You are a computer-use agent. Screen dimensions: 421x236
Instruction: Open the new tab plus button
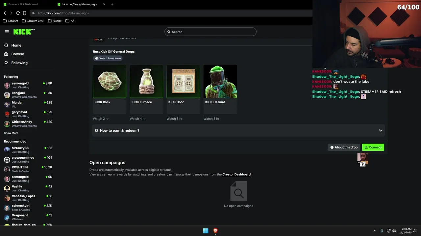[x=112, y=4]
